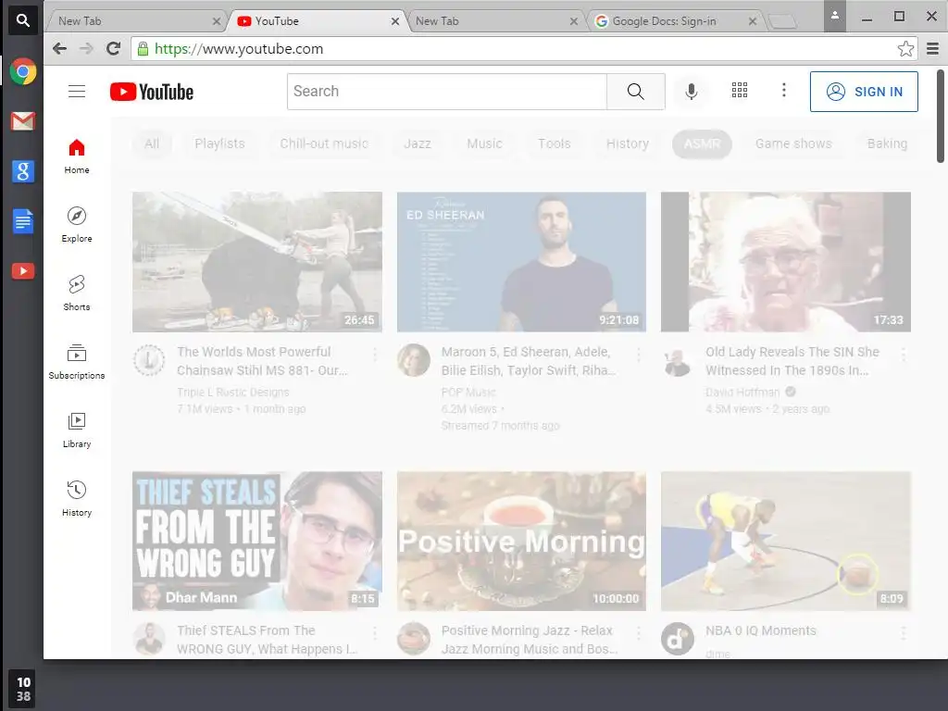
Task: Open the launcher search icon
Action: (x=23, y=20)
